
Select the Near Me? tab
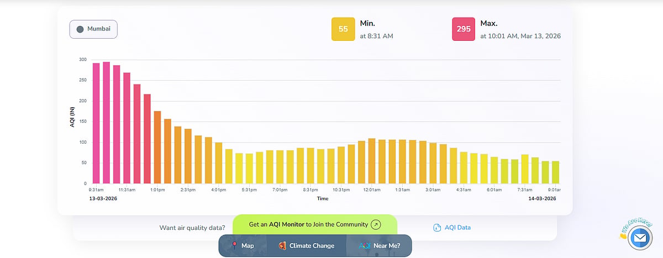point(379,245)
